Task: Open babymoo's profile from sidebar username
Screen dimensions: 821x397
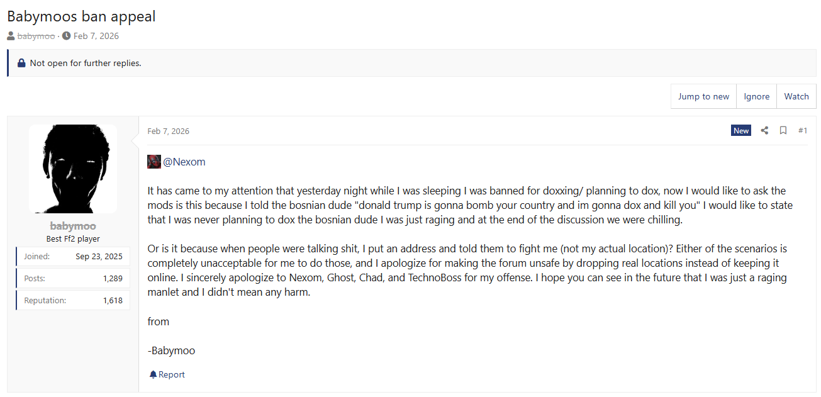Action: pyautogui.click(x=73, y=226)
